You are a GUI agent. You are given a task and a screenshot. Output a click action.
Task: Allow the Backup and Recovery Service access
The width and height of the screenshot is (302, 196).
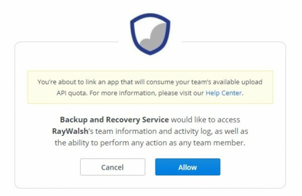coord(188,167)
